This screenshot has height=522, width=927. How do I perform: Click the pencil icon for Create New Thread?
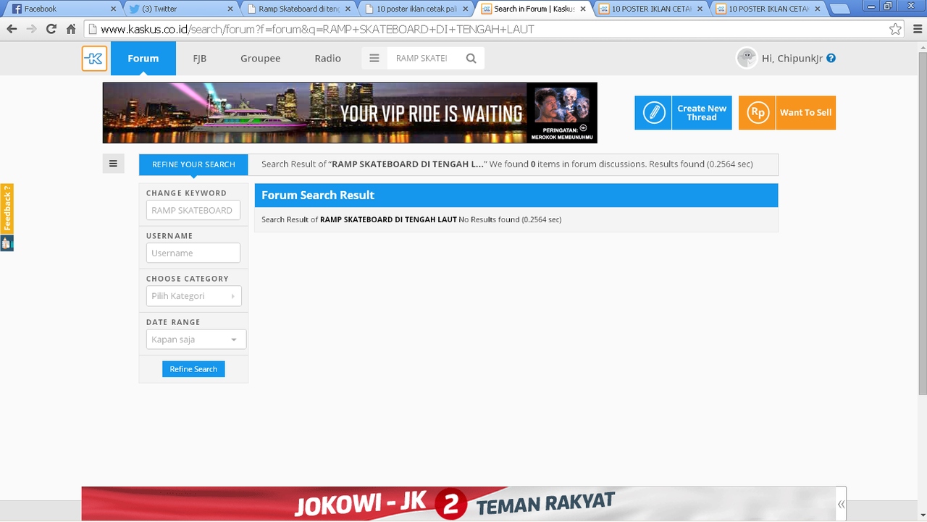(x=653, y=113)
